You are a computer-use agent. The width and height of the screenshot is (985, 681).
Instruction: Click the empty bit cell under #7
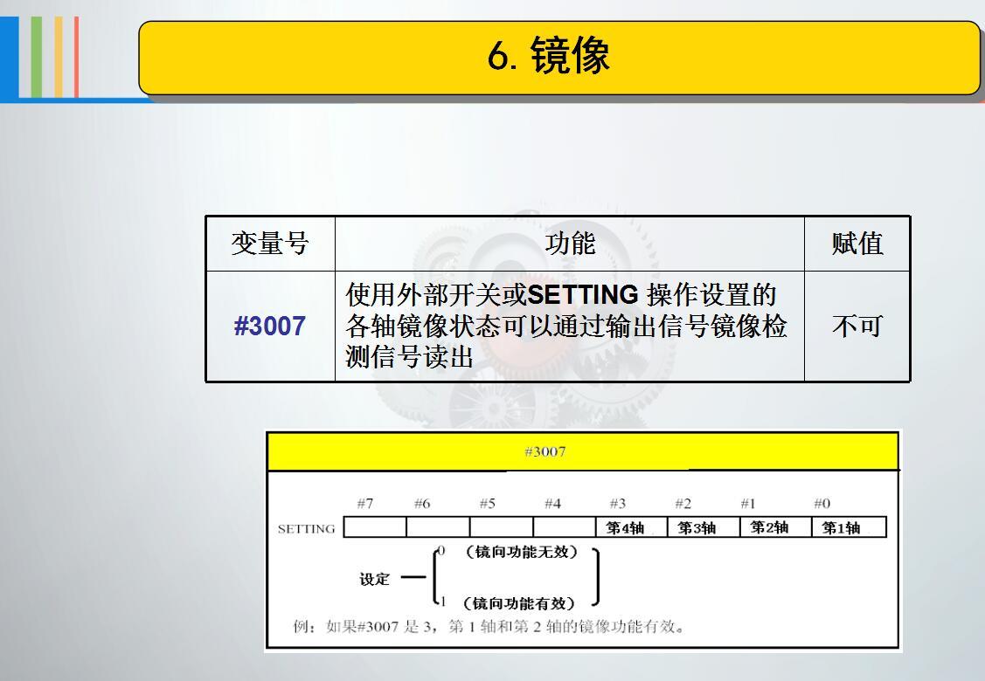375,527
